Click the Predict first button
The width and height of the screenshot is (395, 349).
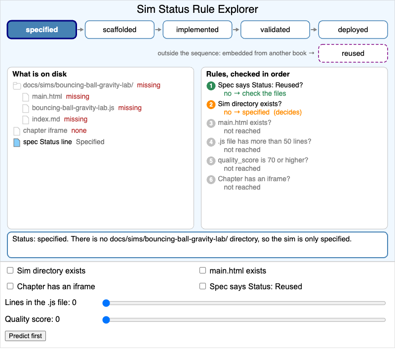[26, 336]
